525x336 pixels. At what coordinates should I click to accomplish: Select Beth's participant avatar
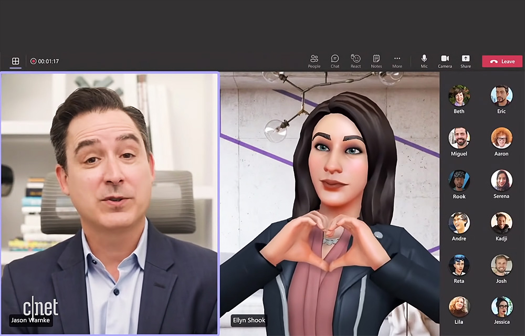coord(459,96)
